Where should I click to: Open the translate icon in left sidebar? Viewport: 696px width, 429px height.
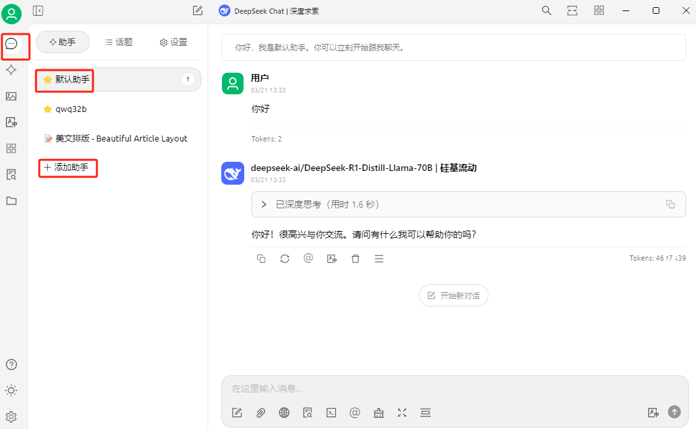coord(11,122)
